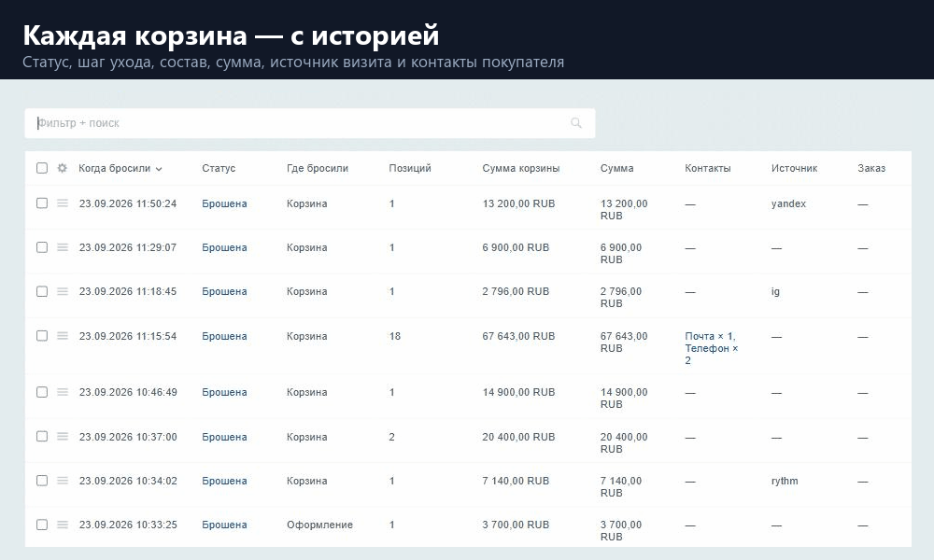Screen dimensions: 934x560
Task: Click cart sum '14 900,00 RUB'
Action: pyautogui.click(x=518, y=392)
